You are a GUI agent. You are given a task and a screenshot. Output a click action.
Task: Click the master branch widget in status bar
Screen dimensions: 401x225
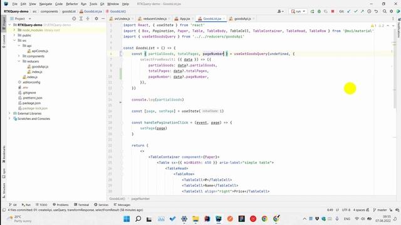pyautogui.click(x=380, y=210)
